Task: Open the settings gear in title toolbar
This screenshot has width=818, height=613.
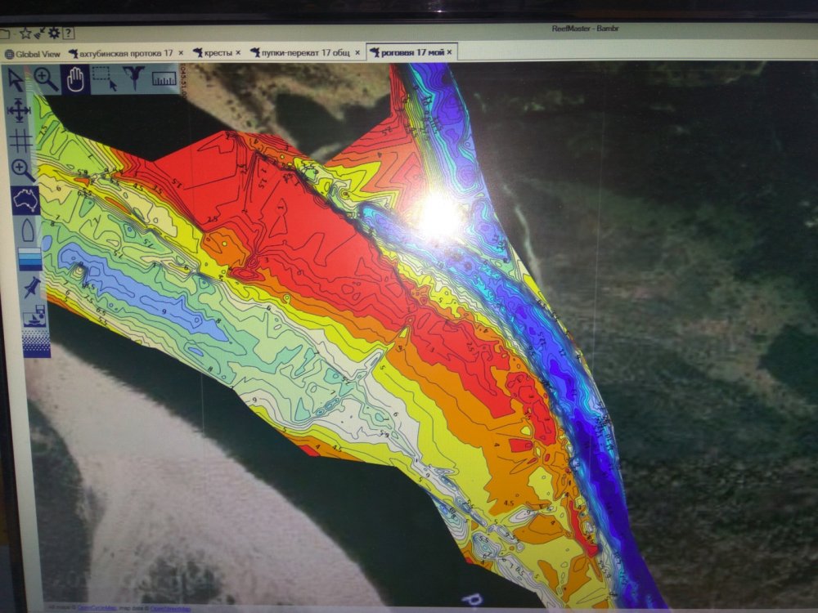Action: coord(54,34)
